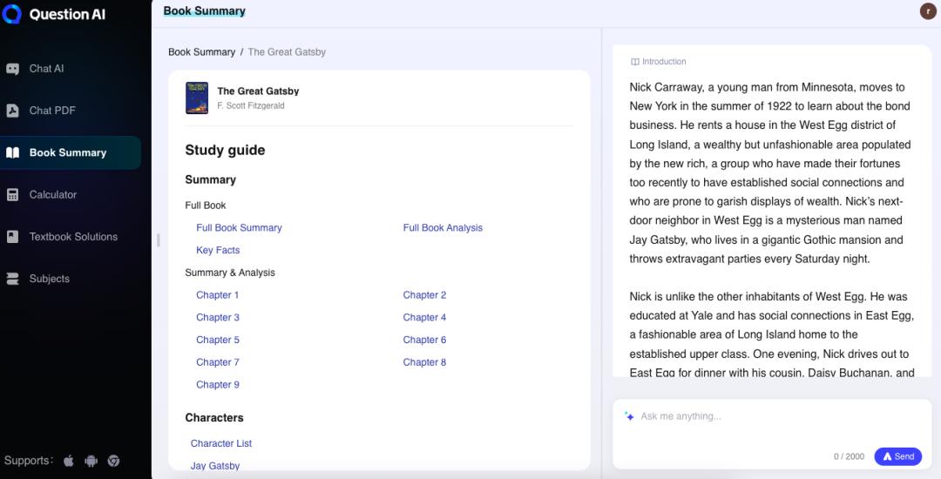Open Chapter 7 summary
This screenshot has height=479, width=941.
coord(218,362)
